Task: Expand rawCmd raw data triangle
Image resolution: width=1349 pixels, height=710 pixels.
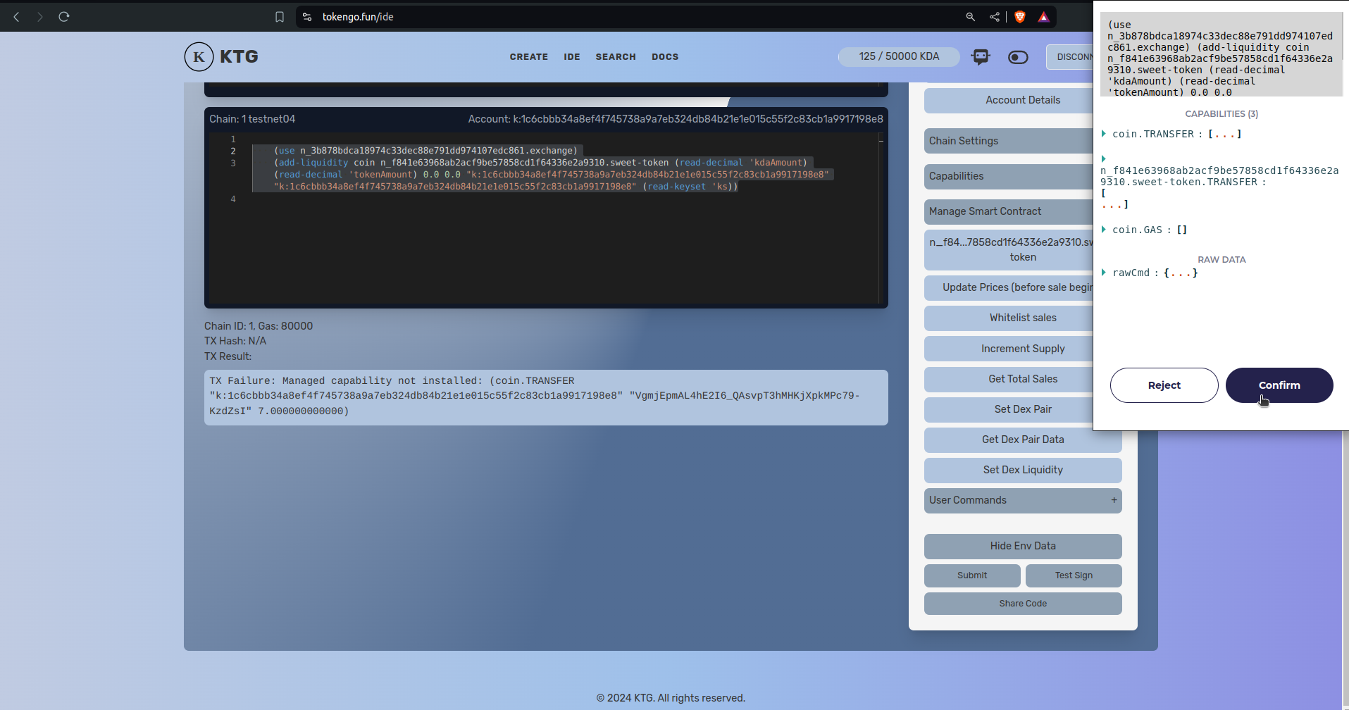Action: pos(1104,273)
